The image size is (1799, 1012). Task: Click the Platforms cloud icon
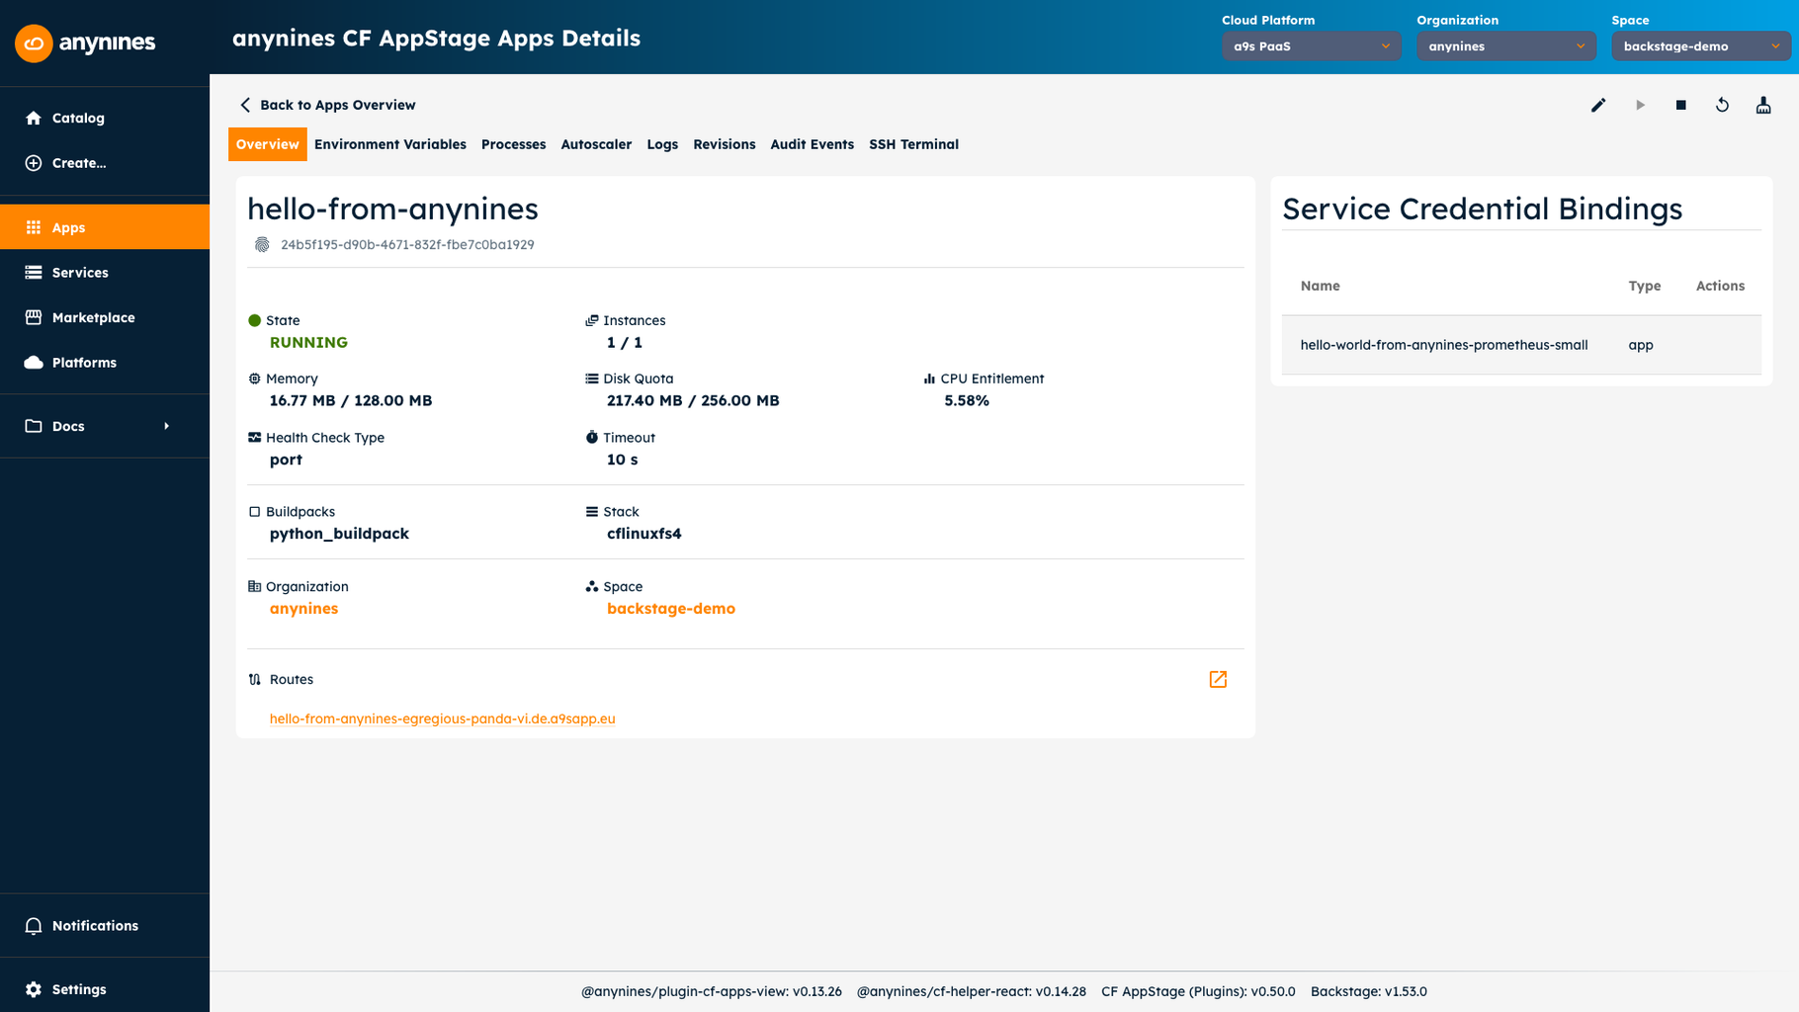point(34,363)
